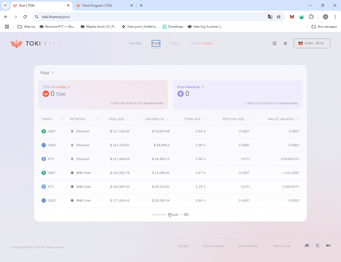Click the Pool Rewards info icon
Viewport: 341px width, 262px height.
203,87
